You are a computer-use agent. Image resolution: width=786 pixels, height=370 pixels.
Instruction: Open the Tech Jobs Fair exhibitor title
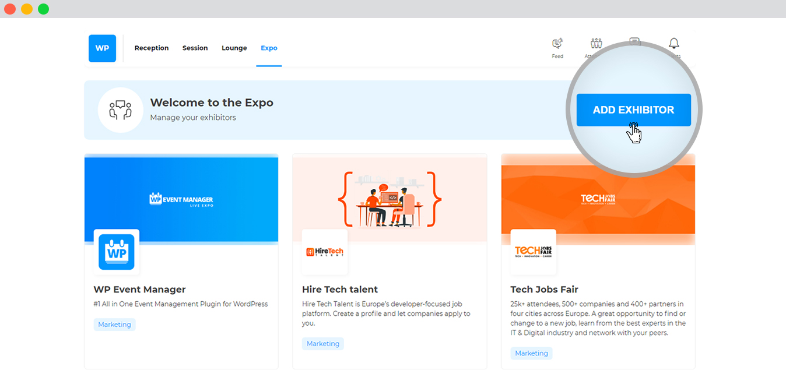[x=545, y=290]
